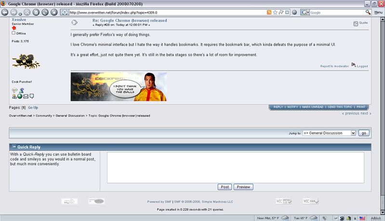Click the envelope icon in the address bar
This screenshot has width=385, height=221.
pyautogui.click(x=287, y=12)
